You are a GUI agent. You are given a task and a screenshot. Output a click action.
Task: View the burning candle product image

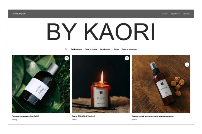pyautogui.click(x=101, y=84)
